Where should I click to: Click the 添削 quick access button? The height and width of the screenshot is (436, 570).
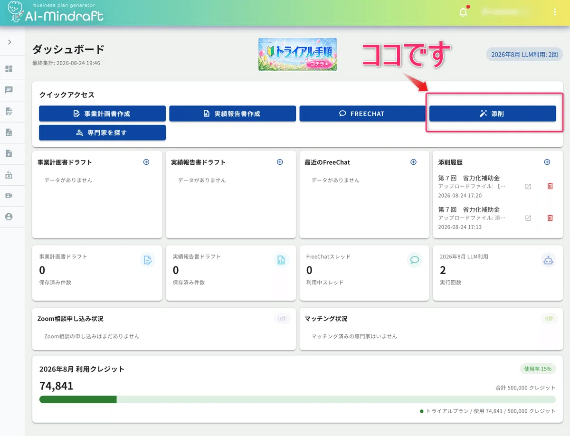(493, 114)
